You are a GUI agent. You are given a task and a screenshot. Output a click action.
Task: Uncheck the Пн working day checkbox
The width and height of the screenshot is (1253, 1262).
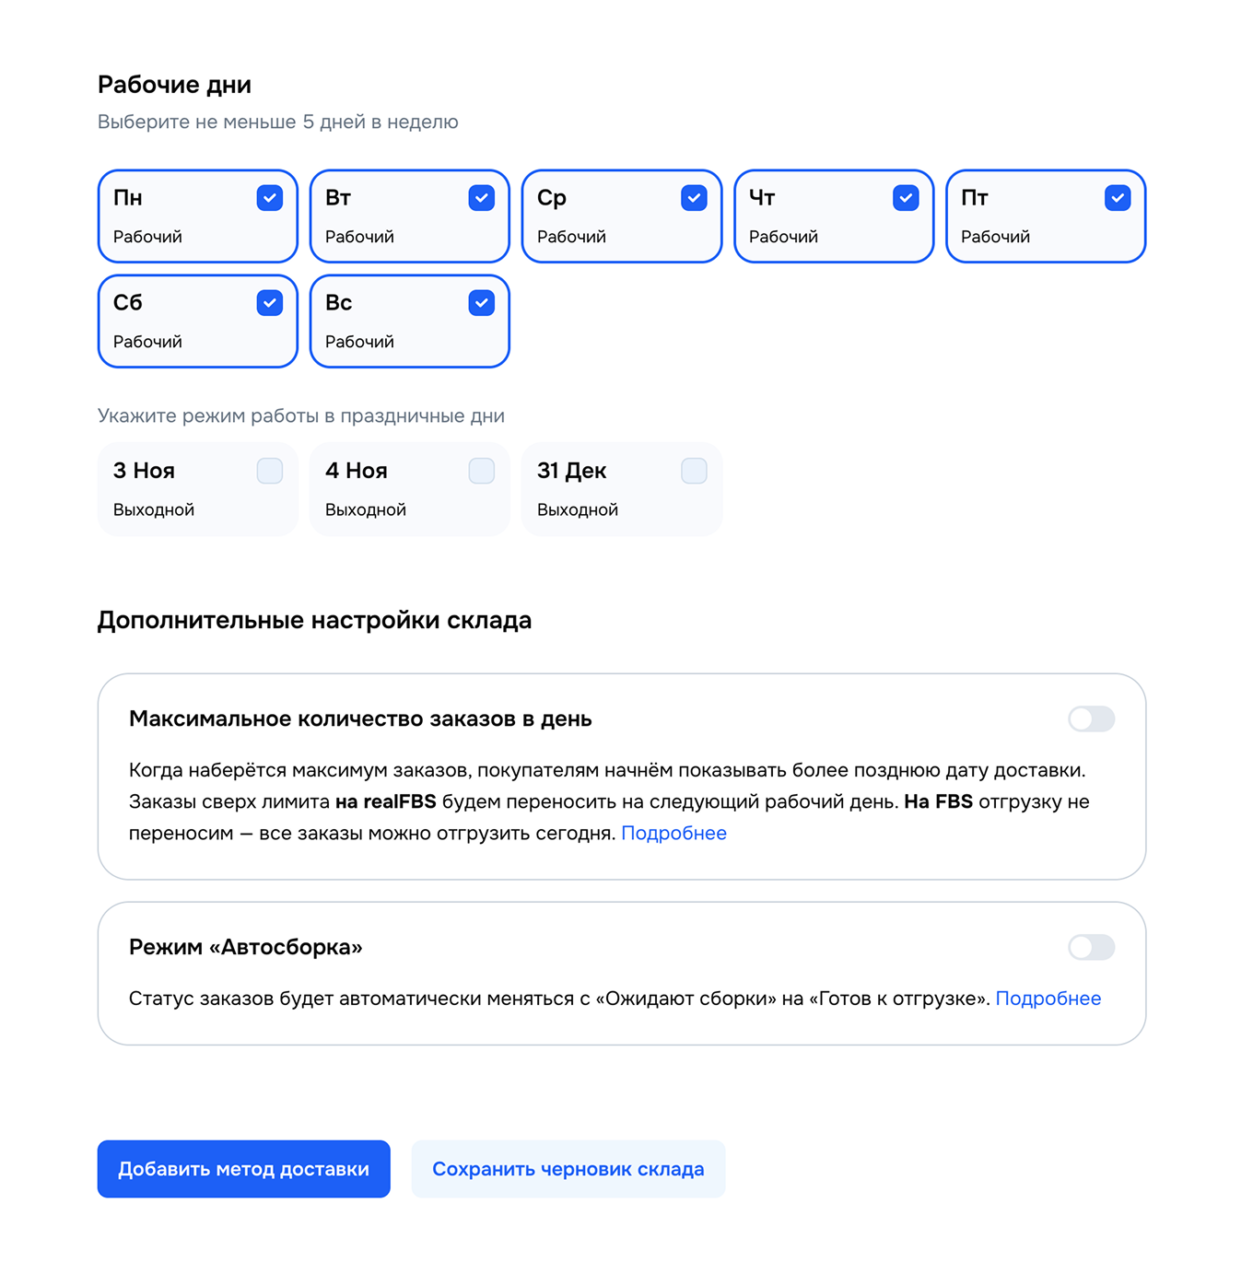(x=269, y=197)
